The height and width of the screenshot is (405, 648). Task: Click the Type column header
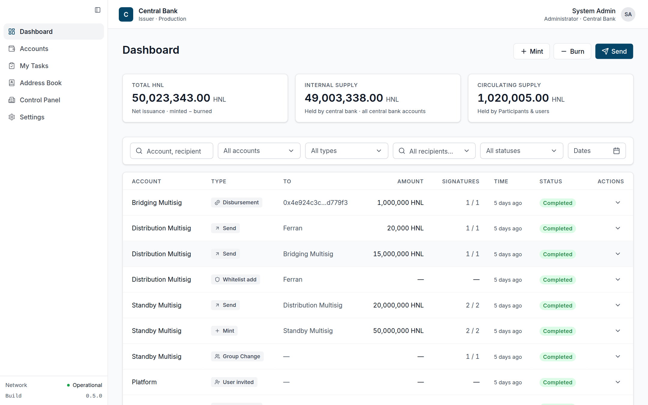pos(219,181)
